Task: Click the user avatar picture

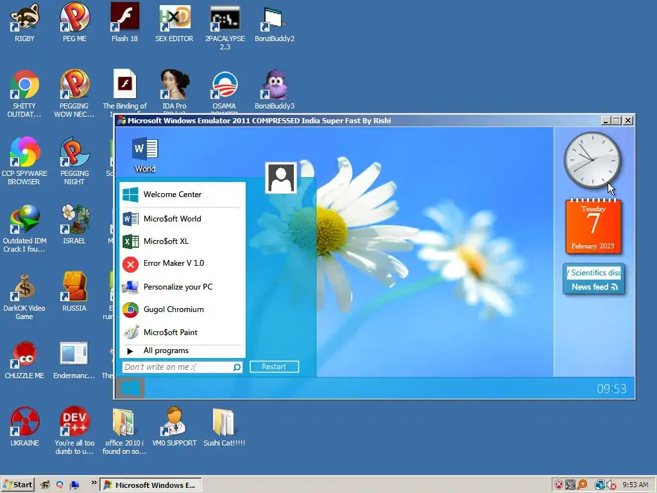Action: coord(281,178)
